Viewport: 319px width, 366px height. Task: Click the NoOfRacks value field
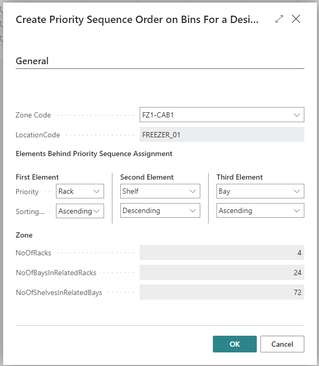pyautogui.click(x=222, y=253)
